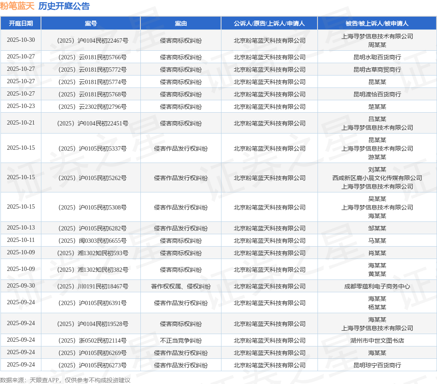The image size is (437, 384).
Task: Click the 被告/被上诉人/被申请人 column header
Action: (377, 23)
